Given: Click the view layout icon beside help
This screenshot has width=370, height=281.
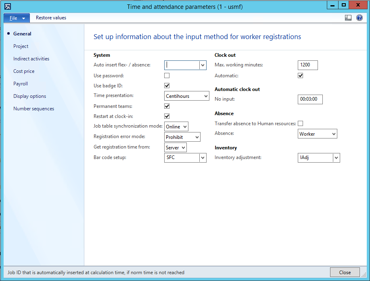Looking at the screenshot, I should pos(348,18).
